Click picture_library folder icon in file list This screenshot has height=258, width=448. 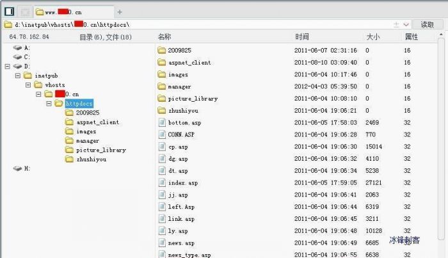click(162, 99)
